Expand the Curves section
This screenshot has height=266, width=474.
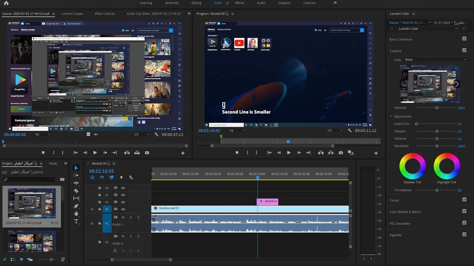tap(394, 200)
